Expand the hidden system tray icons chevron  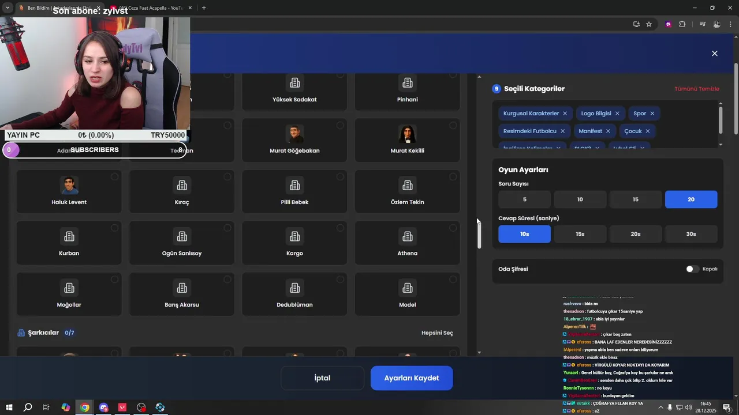[x=660, y=408]
